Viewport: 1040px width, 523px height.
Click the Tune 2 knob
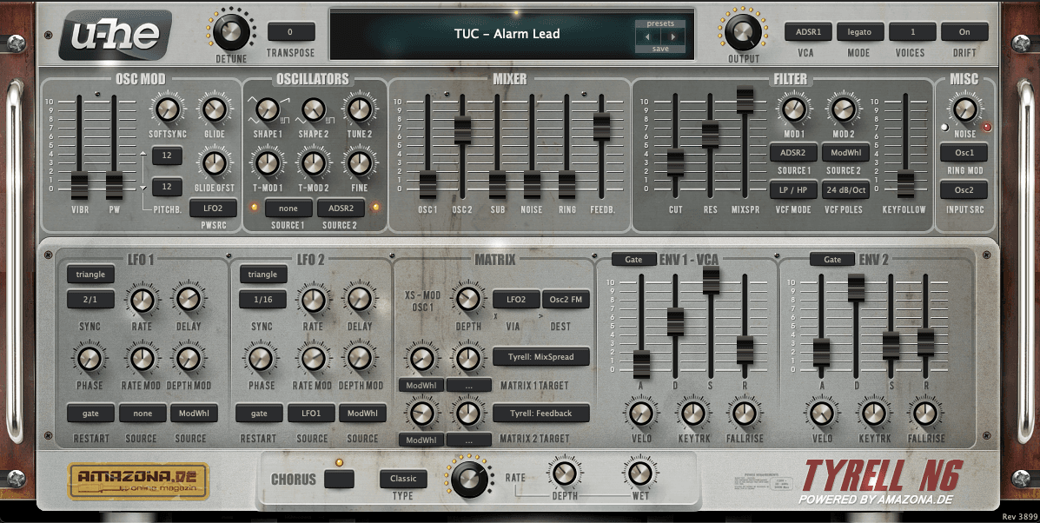(360, 109)
